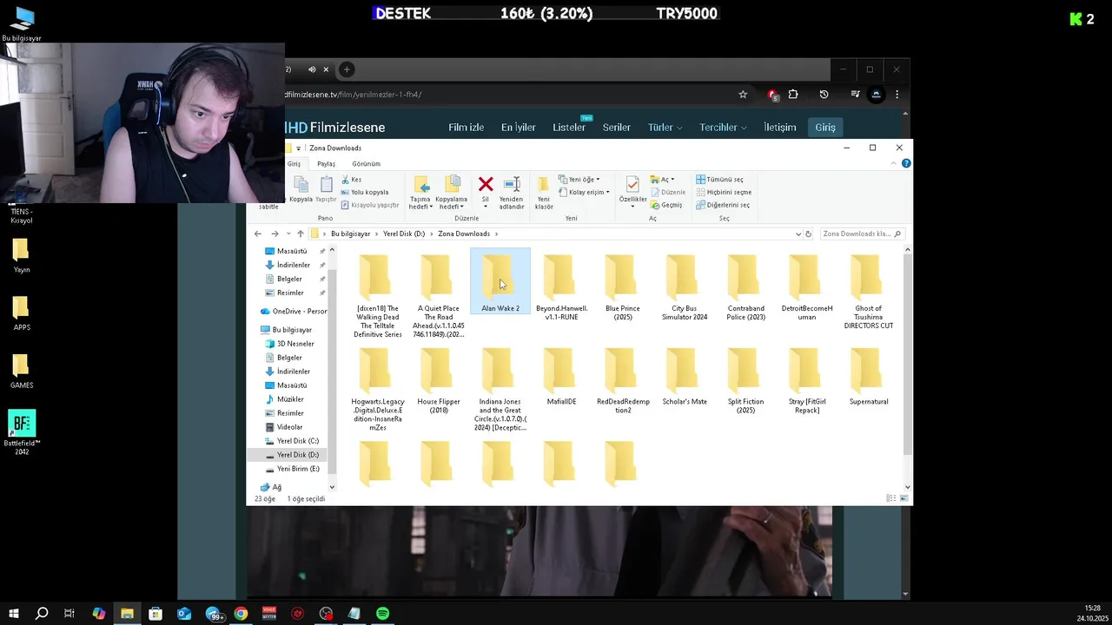Viewport: 1112px width, 625px height.
Task: Select the City Bus Simulator 2024 folder
Action: 684,286
